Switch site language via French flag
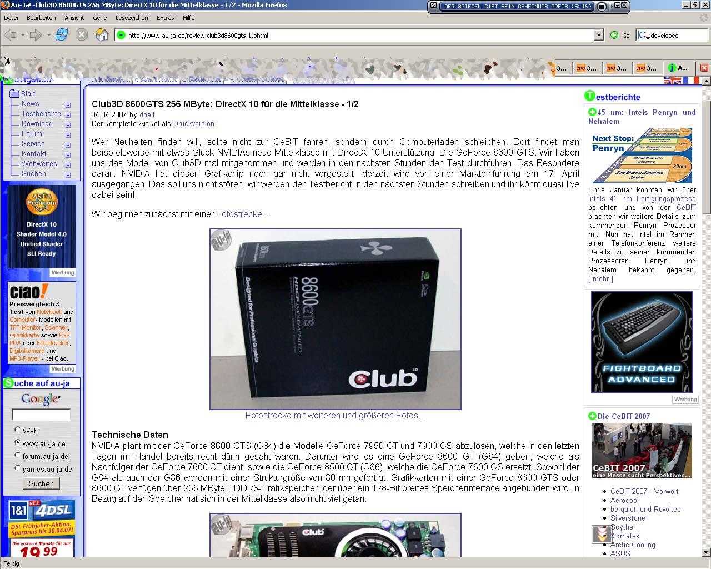Screen dimensions: 711x569 pos(691,80)
